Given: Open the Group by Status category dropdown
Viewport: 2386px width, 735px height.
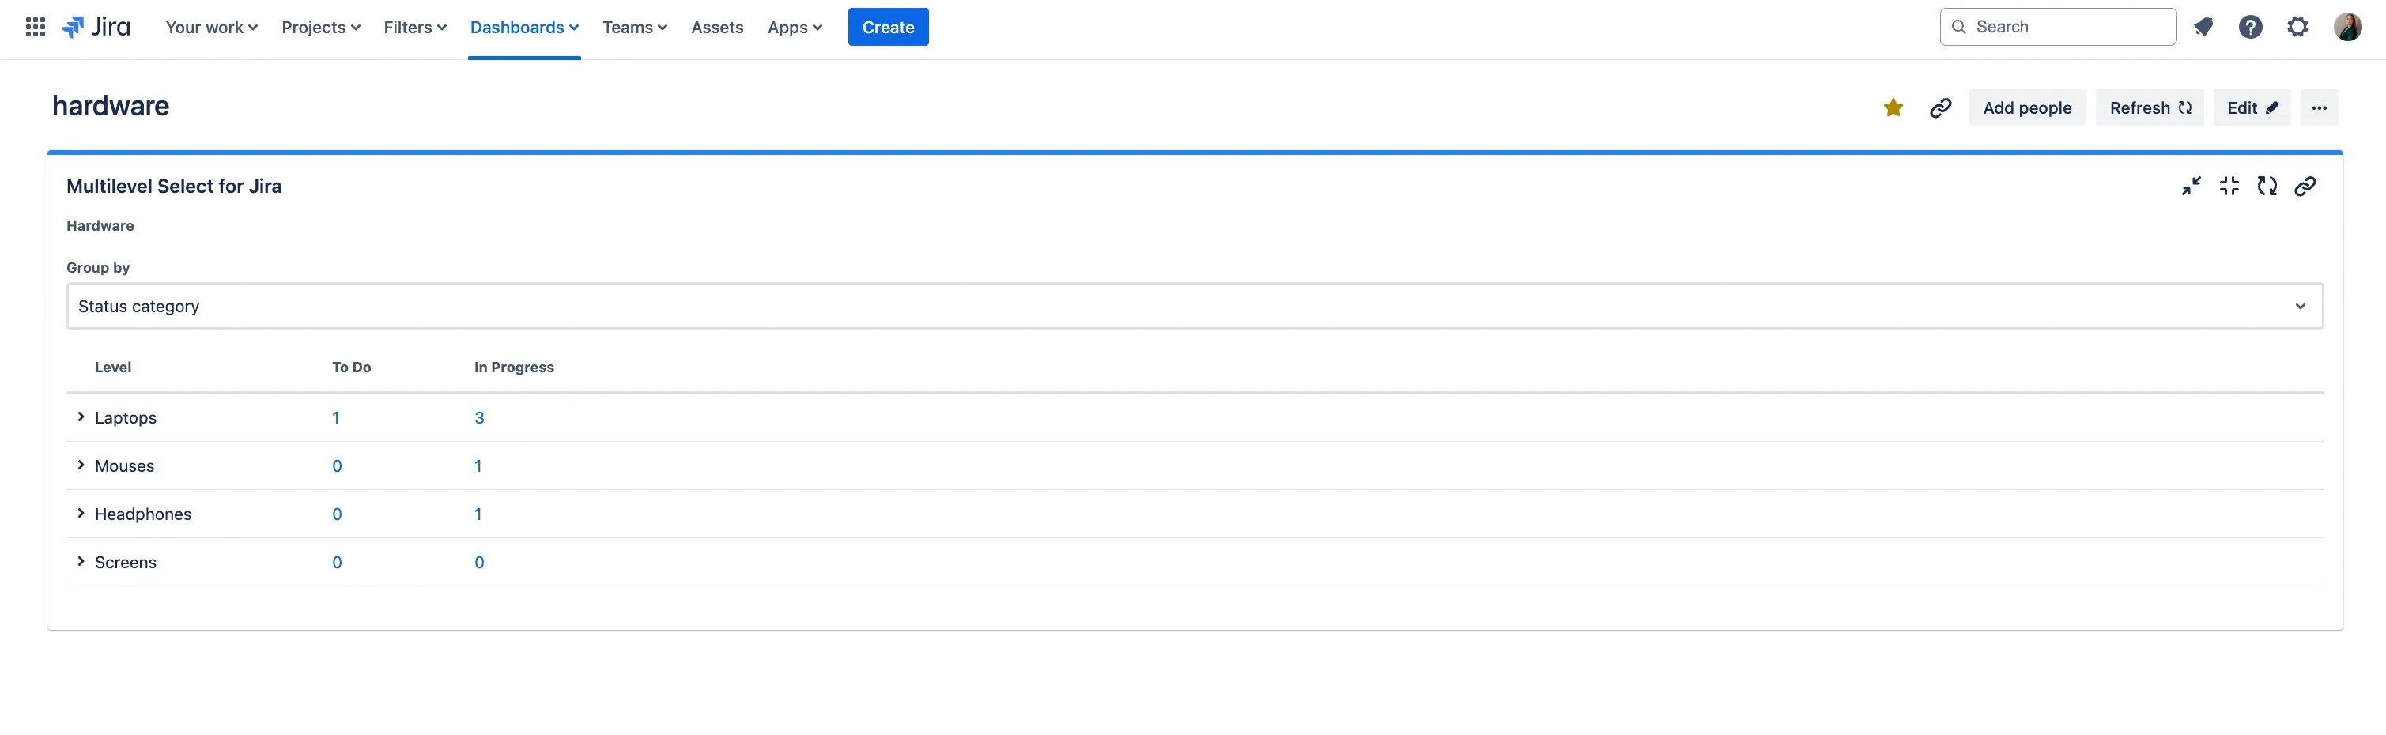Looking at the screenshot, I should 1194,307.
